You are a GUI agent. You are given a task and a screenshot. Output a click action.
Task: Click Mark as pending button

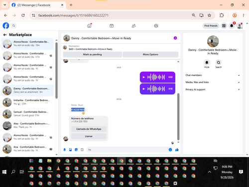pyautogui.click(x=93, y=54)
